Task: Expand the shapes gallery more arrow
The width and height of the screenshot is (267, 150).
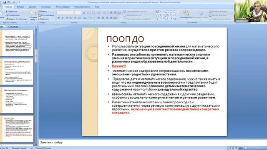Action: click(178, 19)
